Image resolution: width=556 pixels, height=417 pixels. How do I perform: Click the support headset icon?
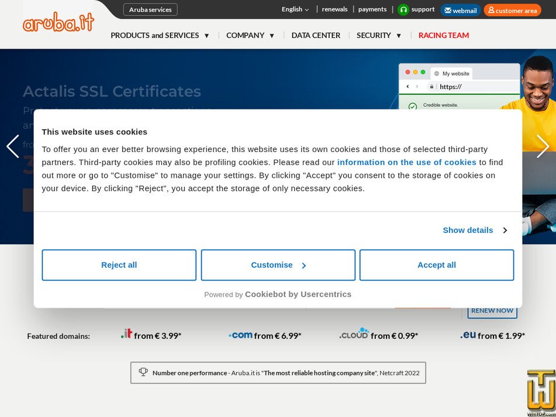[403, 10]
